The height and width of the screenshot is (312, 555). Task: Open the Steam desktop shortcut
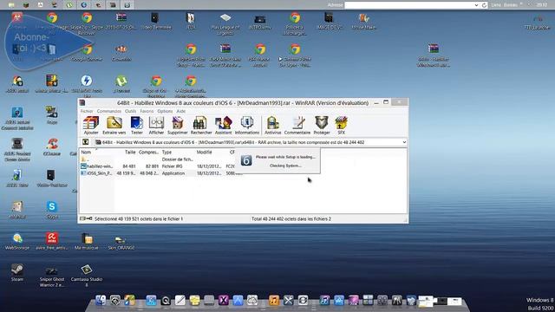(x=17, y=272)
